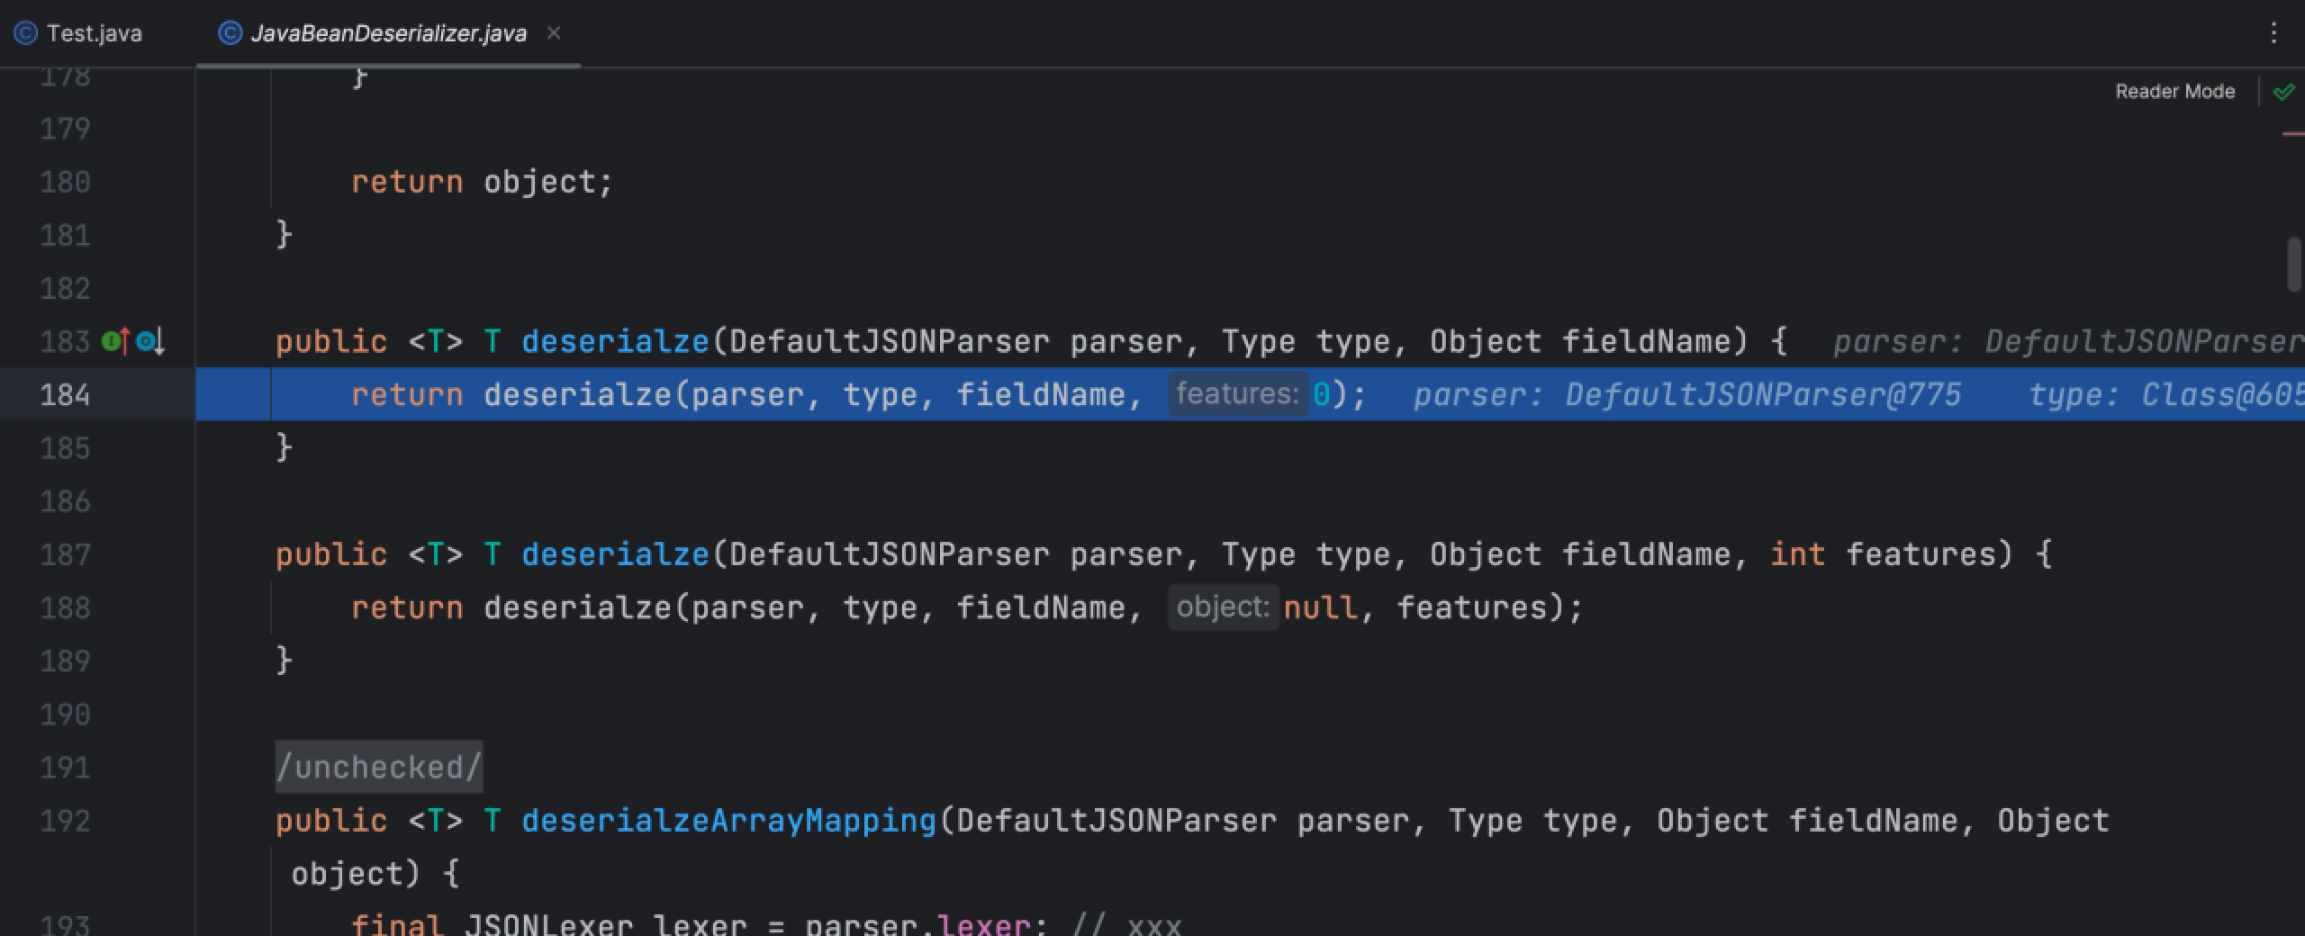Click deserialzeArrayMapping method name on line 192
This screenshot has height=936, width=2305.
click(x=729, y=821)
